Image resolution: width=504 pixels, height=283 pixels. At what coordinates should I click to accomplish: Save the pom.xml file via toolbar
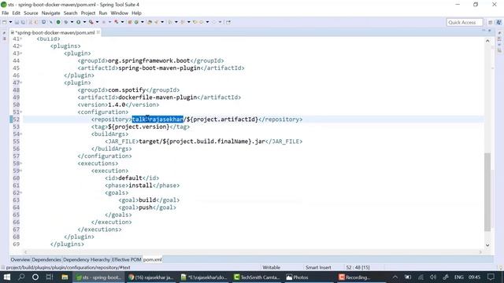point(17,22)
